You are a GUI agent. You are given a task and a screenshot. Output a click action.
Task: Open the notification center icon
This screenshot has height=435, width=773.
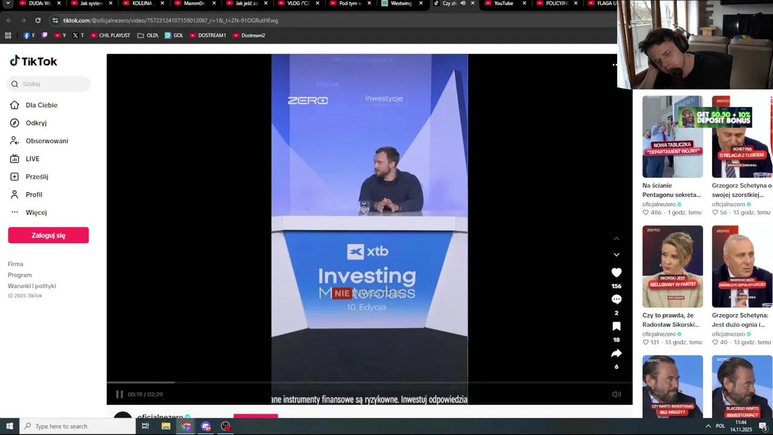point(763,427)
